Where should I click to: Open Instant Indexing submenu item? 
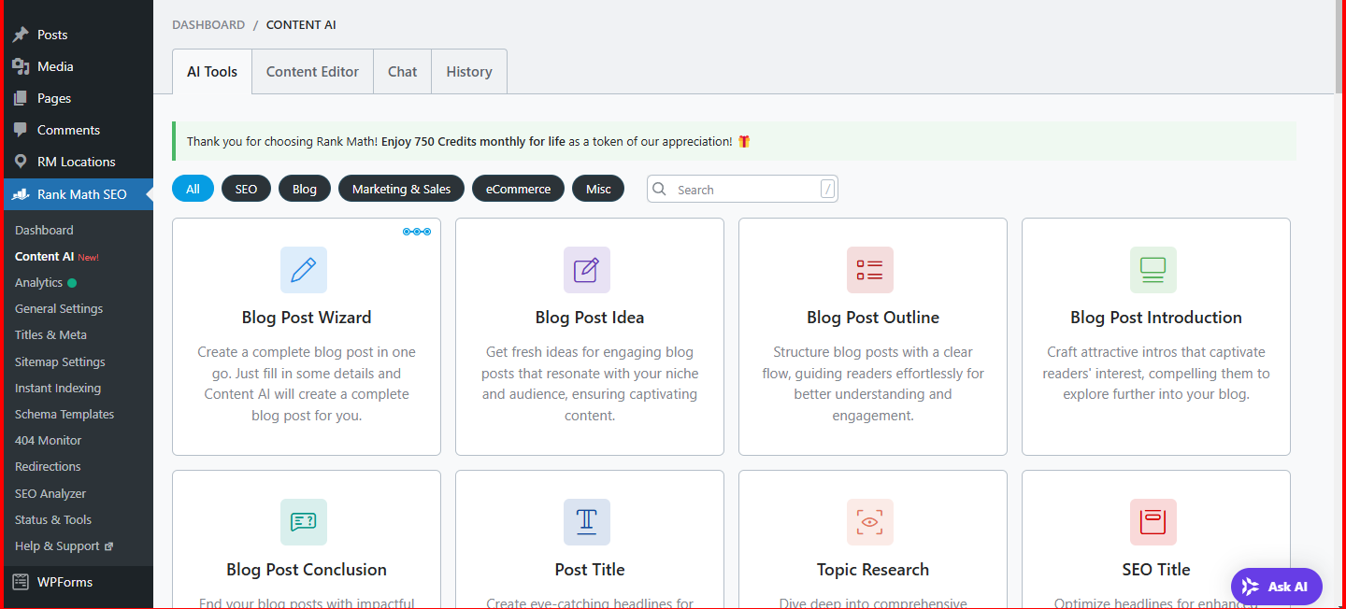pyautogui.click(x=58, y=388)
